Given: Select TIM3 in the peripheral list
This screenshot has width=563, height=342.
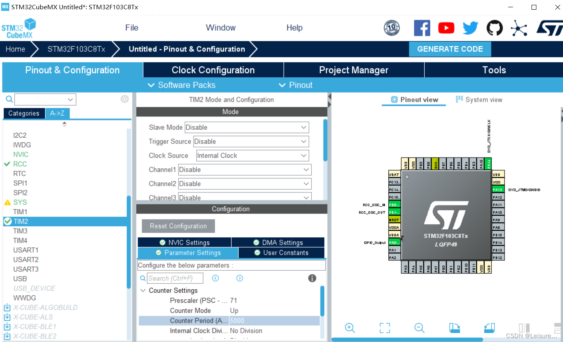Looking at the screenshot, I should click(x=20, y=231).
